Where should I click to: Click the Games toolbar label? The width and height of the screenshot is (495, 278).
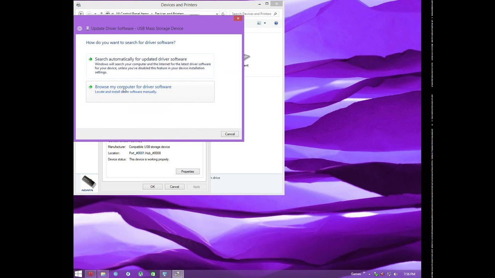click(x=356, y=274)
